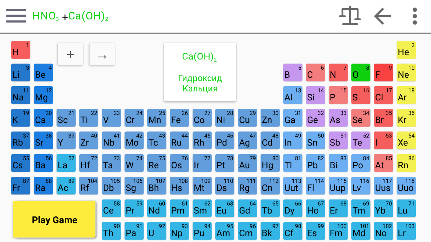Select the Lanthanum (La) tile
This screenshot has width=431, height=242.
66,163
